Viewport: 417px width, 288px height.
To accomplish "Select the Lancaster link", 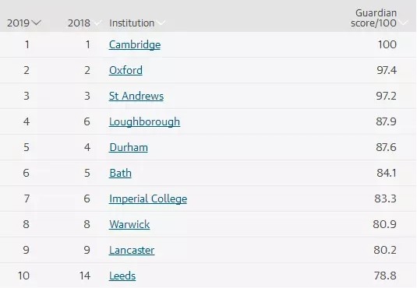I will click(132, 250).
